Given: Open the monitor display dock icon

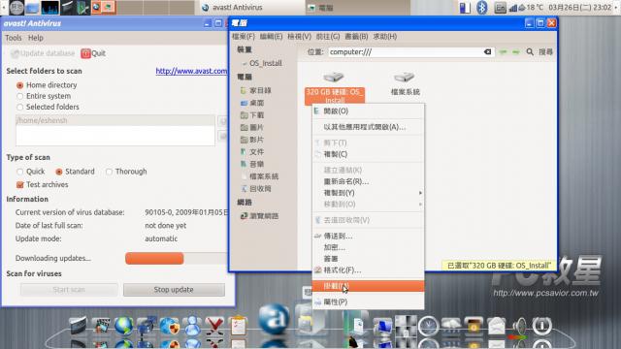Looking at the screenshot, I should tap(383, 327).
